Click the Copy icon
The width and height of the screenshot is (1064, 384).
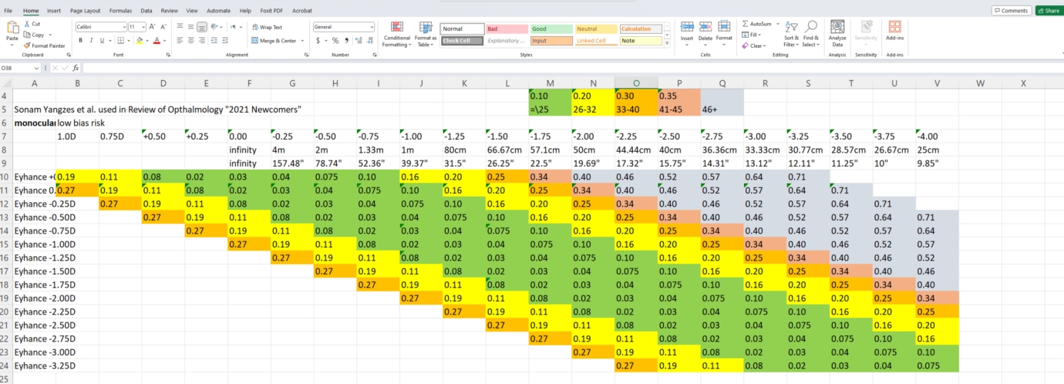point(28,35)
